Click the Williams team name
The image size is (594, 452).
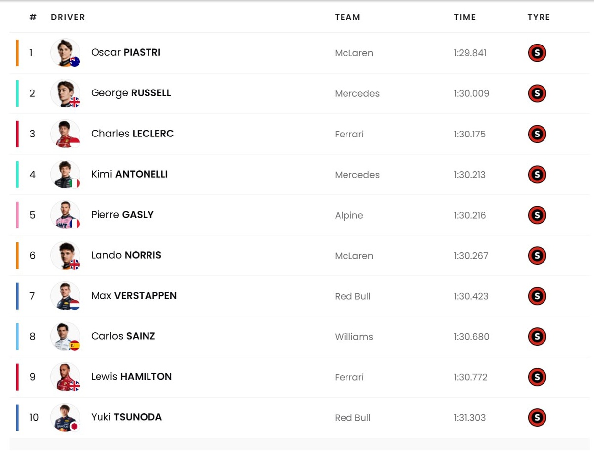[x=354, y=337]
